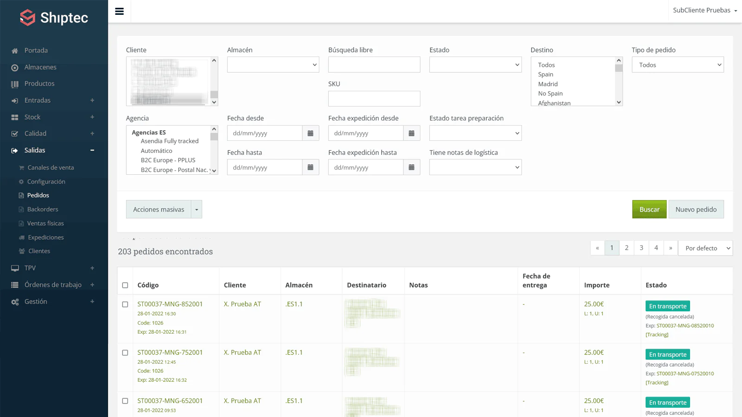Open the Backorders submenu item

click(x=43, y=209)
